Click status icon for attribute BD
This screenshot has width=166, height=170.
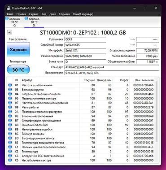coord(10,138)
